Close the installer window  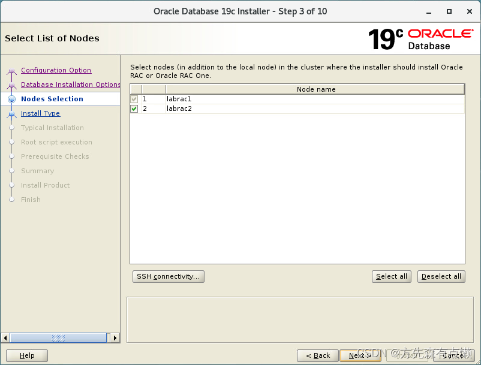470,11
